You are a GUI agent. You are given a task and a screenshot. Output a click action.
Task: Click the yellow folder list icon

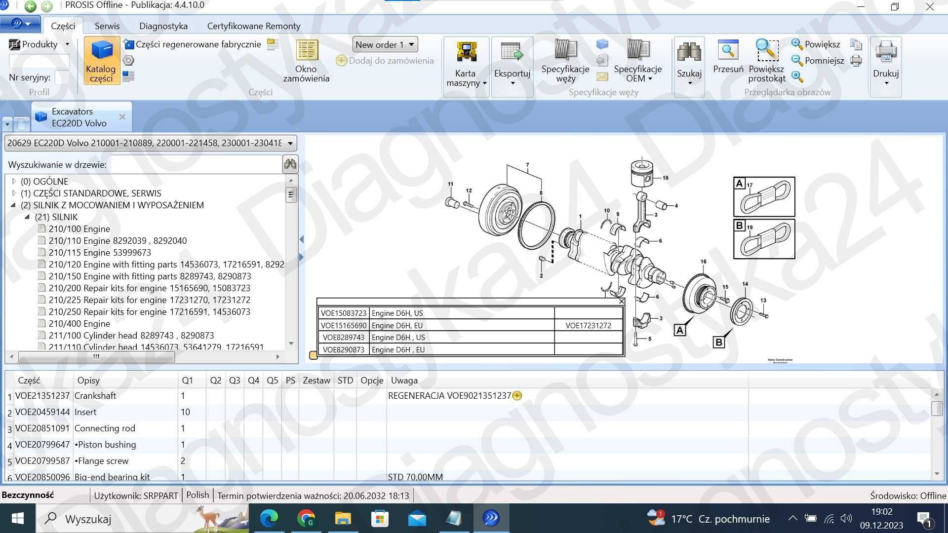coord(273,44)
